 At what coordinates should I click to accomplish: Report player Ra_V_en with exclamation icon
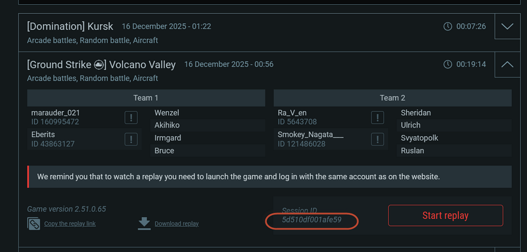point(378,118)
